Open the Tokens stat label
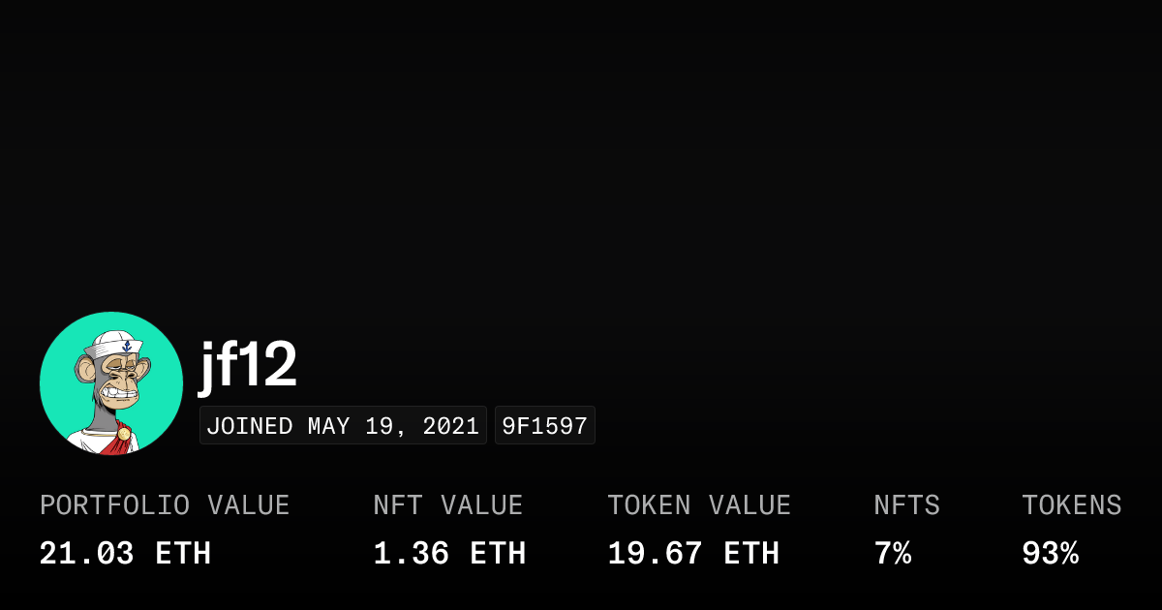Screen dimensions: 1162x610 pyautogui.click(x=1071, y=505)
